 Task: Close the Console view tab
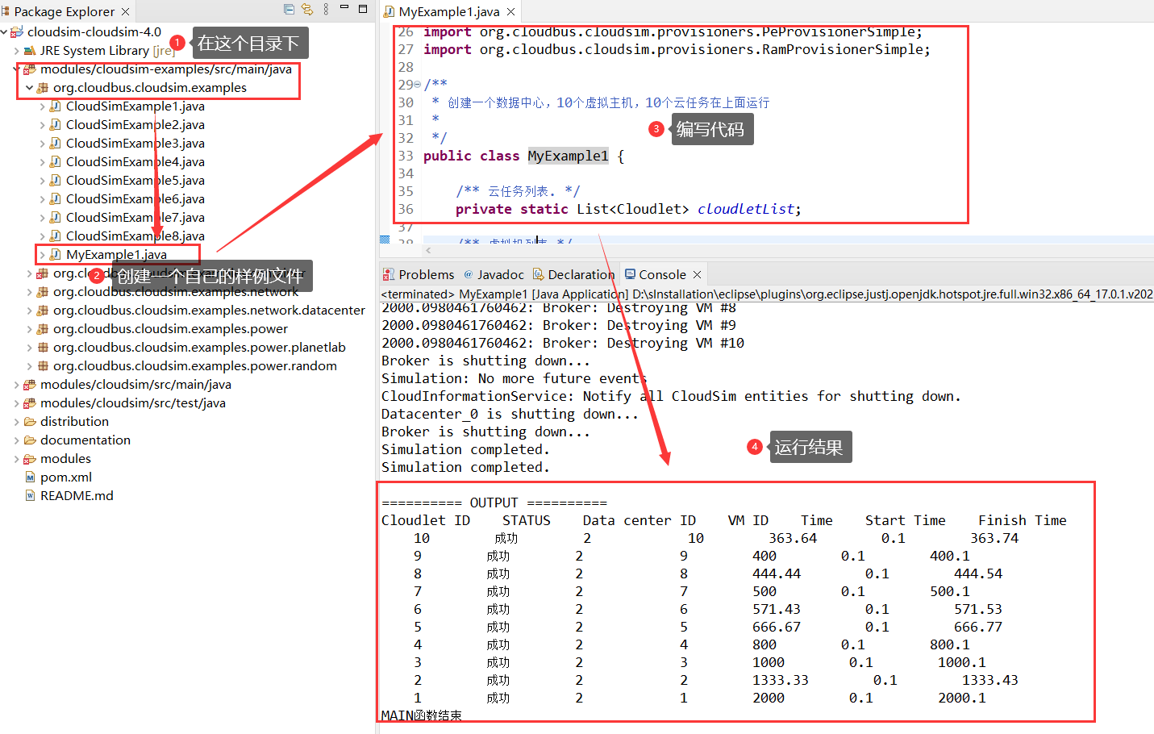(697, 274)
